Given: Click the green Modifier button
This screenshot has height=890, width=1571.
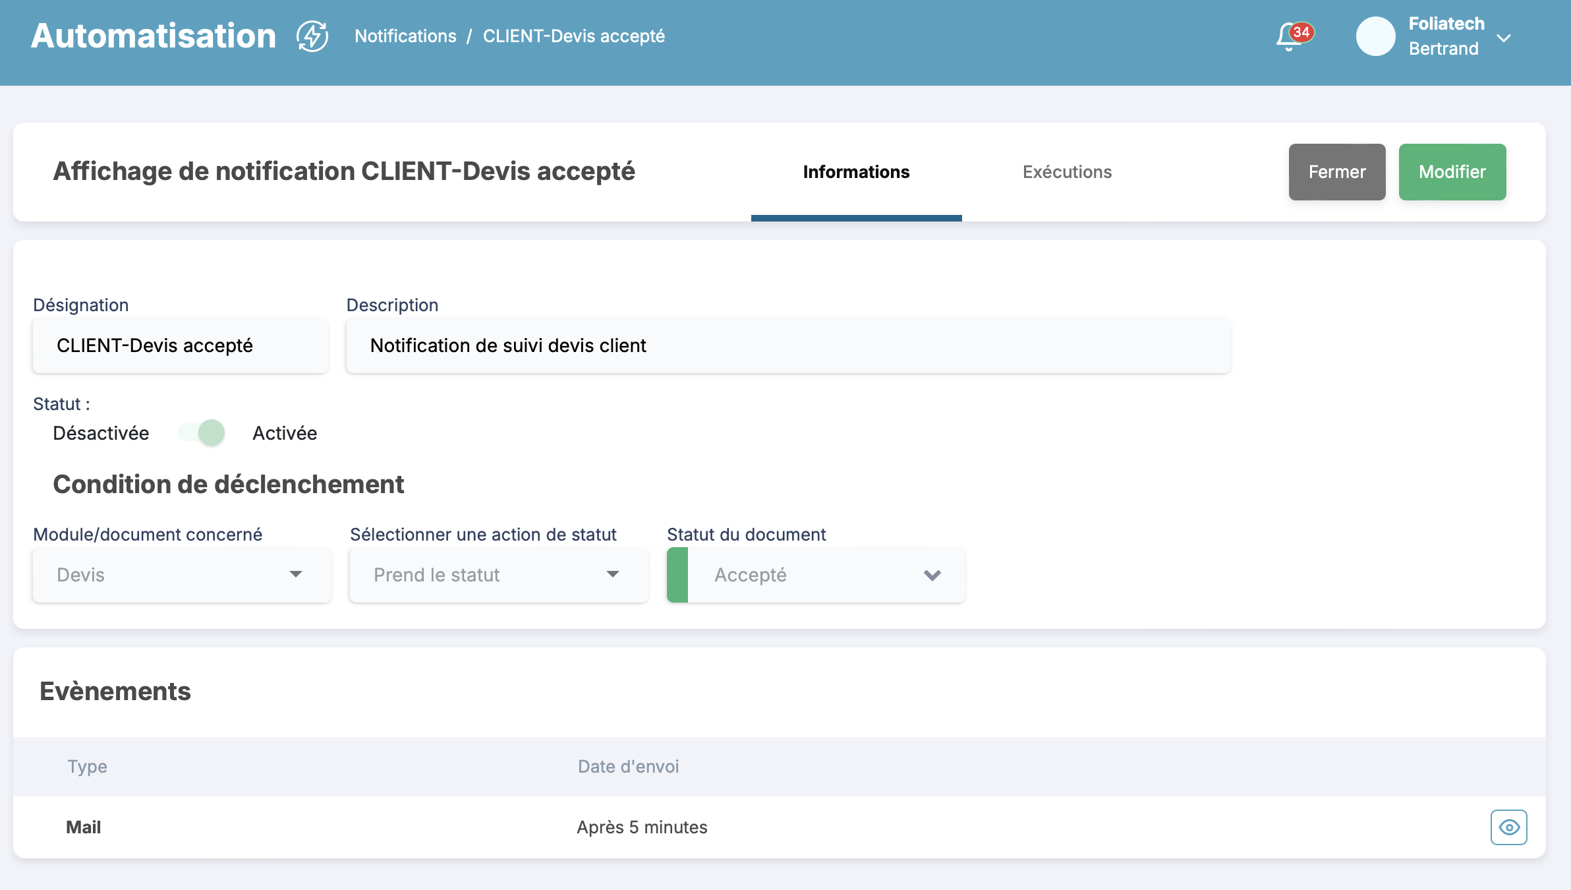Looking at the screenshot, I should coord(1452,172).
